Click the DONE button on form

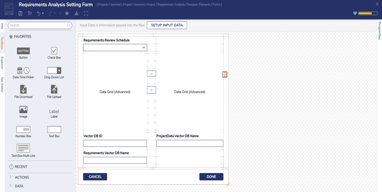pos(211,176)
